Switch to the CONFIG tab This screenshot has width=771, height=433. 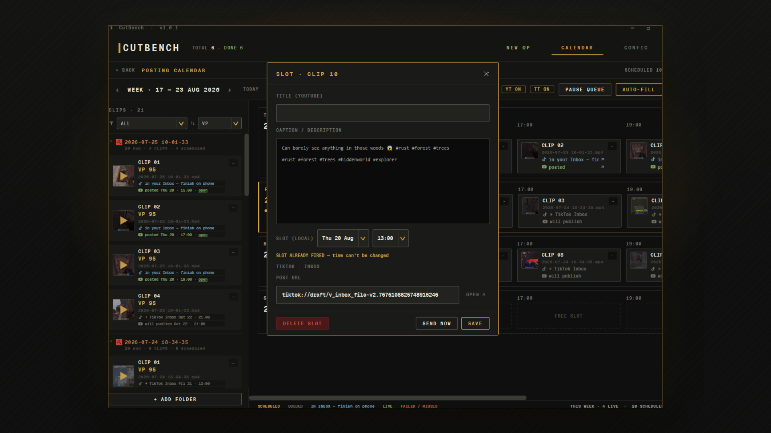636,48
